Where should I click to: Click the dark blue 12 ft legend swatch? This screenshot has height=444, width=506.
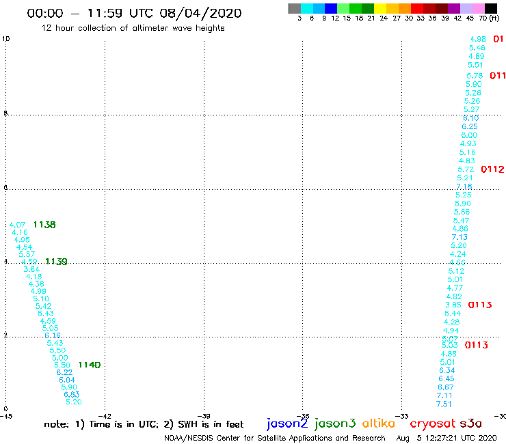(331, 8)
